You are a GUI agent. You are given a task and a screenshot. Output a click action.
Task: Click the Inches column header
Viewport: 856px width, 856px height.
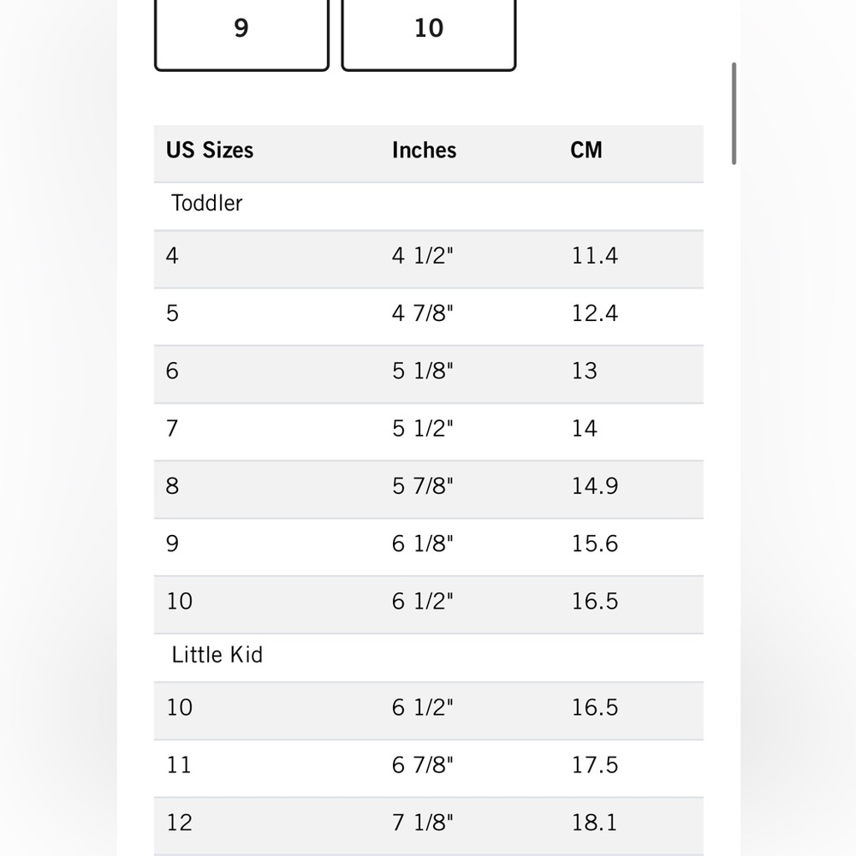(424, 150)
